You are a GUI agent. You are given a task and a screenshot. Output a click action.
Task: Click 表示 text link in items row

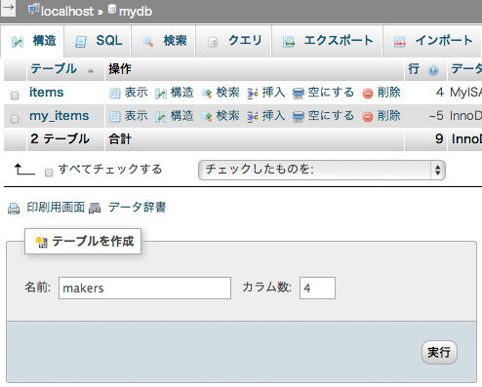click(137, 93)
